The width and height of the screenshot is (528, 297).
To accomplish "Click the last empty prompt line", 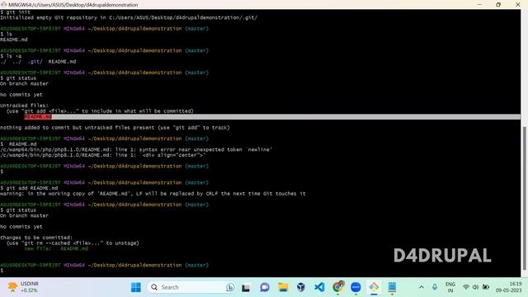I will (2, 271).
